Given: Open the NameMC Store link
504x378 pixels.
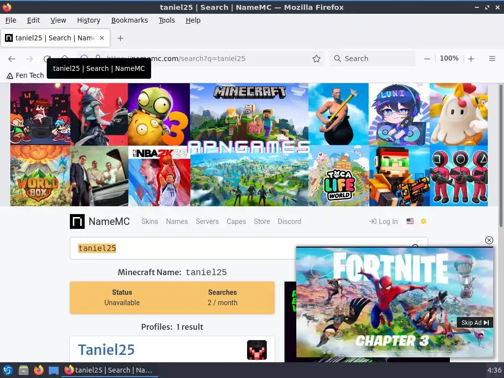Looking at the screenshot, I should point(262,221).
